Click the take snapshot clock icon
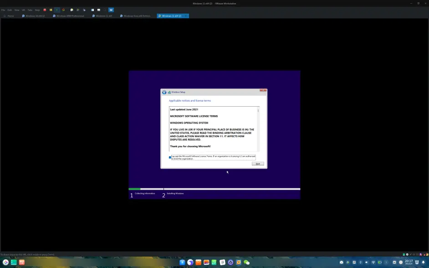The image size is (429, 268). coord(71,10)
